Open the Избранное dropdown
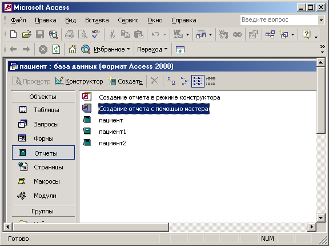Viewport: 329px width, 246px height. click(x=112, y=49)
